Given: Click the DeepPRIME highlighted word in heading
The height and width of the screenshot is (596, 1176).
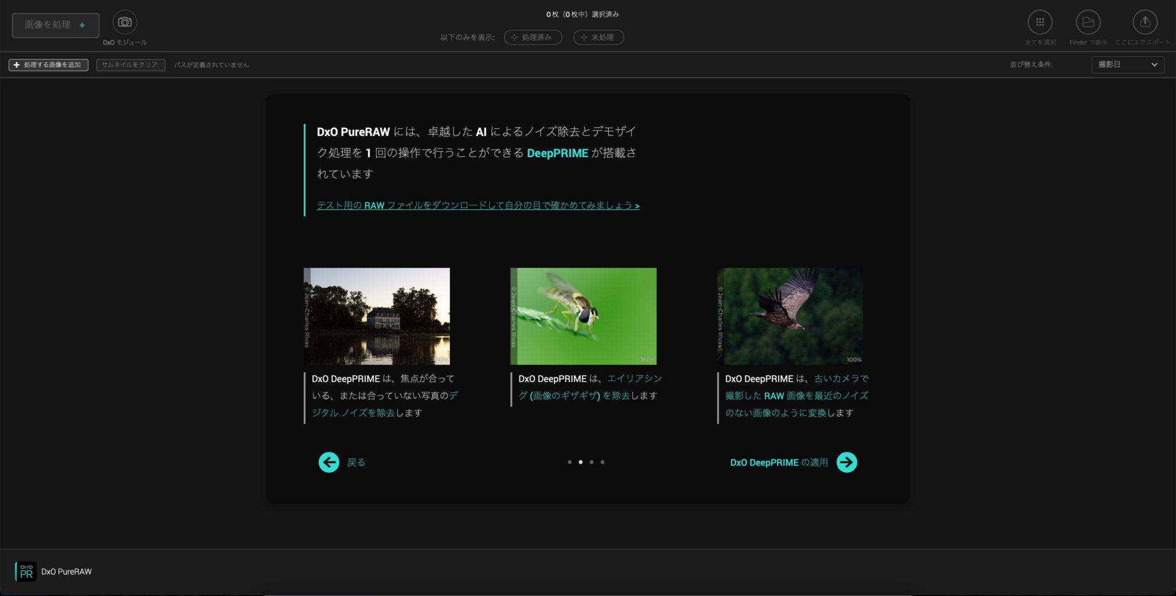Looking at the screenshot, I should pos(558,153).
